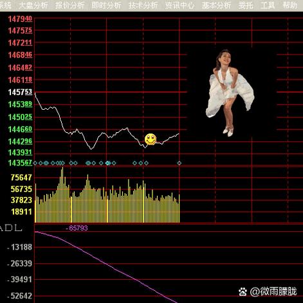The height and width of the screenshot is (303, 303).
Task: Click the green 145025 price label
Action: point(20,117)
